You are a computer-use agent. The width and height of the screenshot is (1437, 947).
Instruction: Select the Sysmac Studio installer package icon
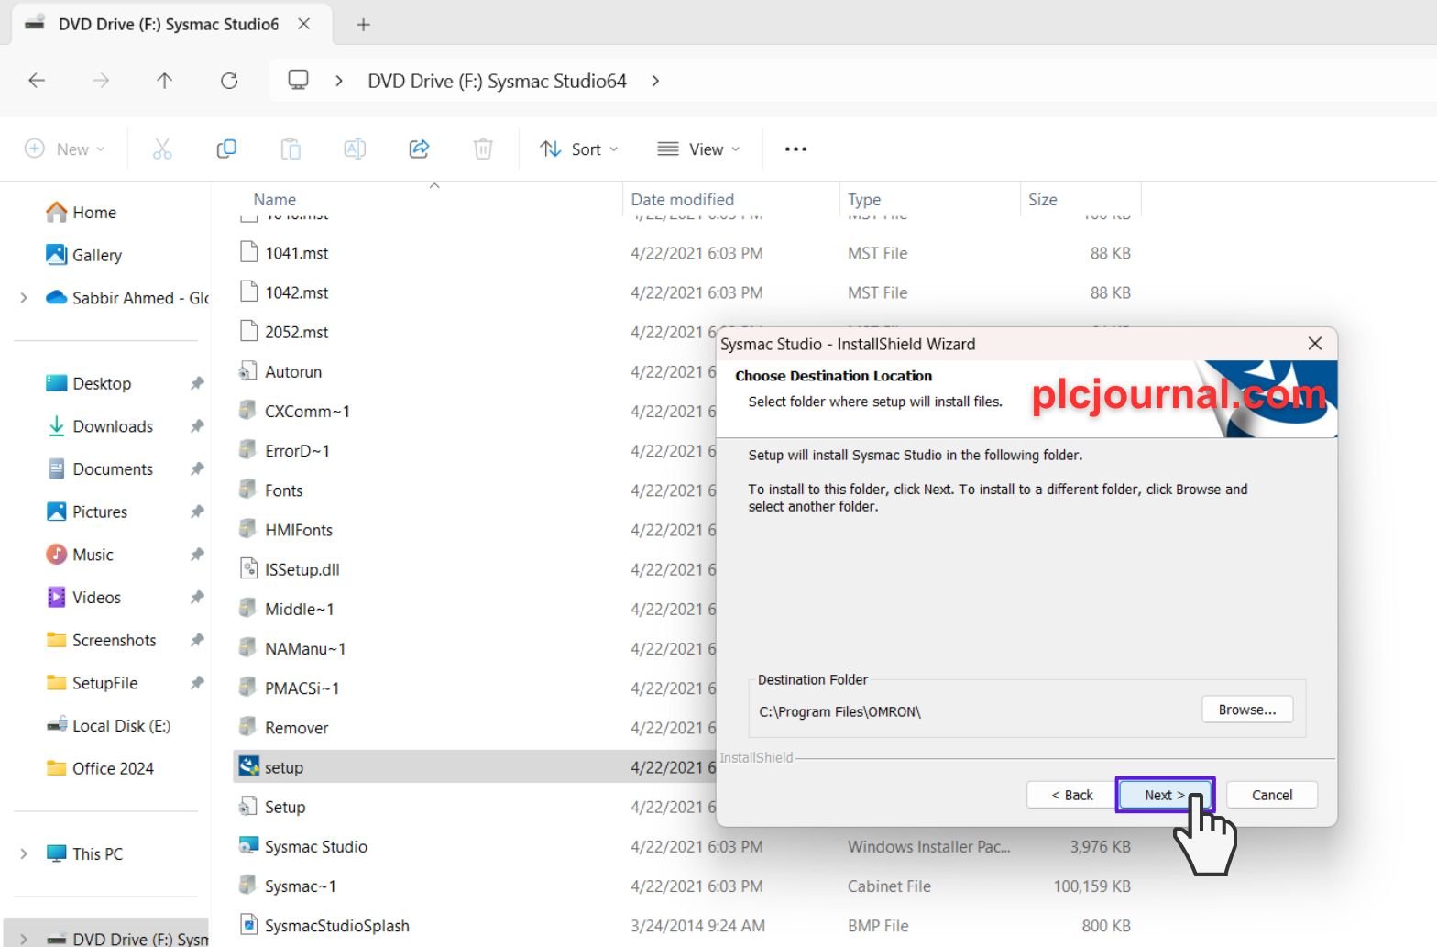point(248,846)
